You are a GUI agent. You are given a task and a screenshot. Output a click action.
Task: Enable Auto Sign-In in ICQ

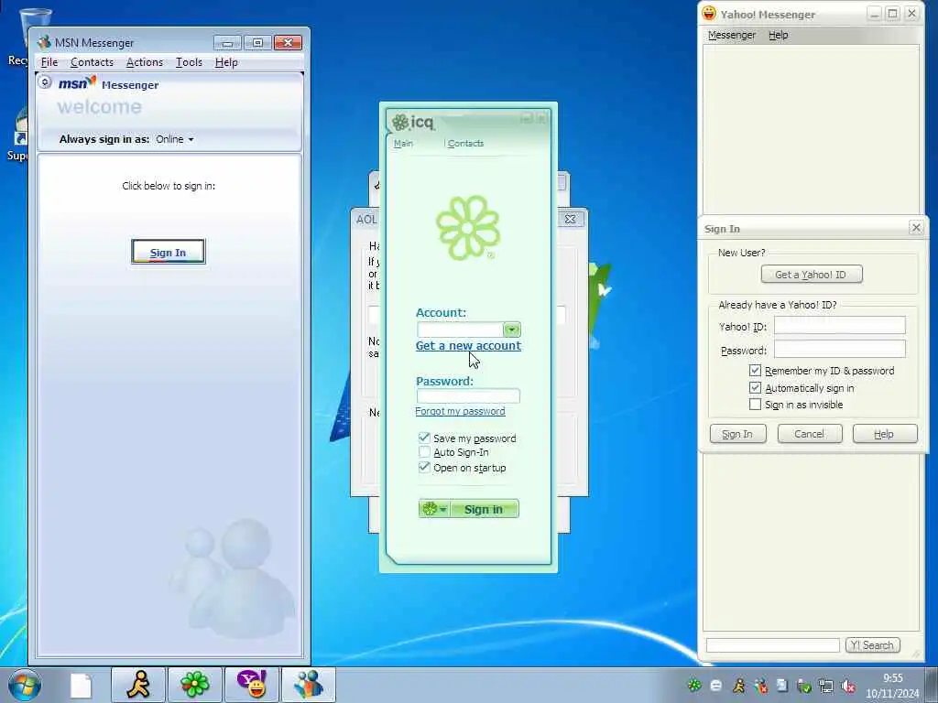tap(424, 452)
